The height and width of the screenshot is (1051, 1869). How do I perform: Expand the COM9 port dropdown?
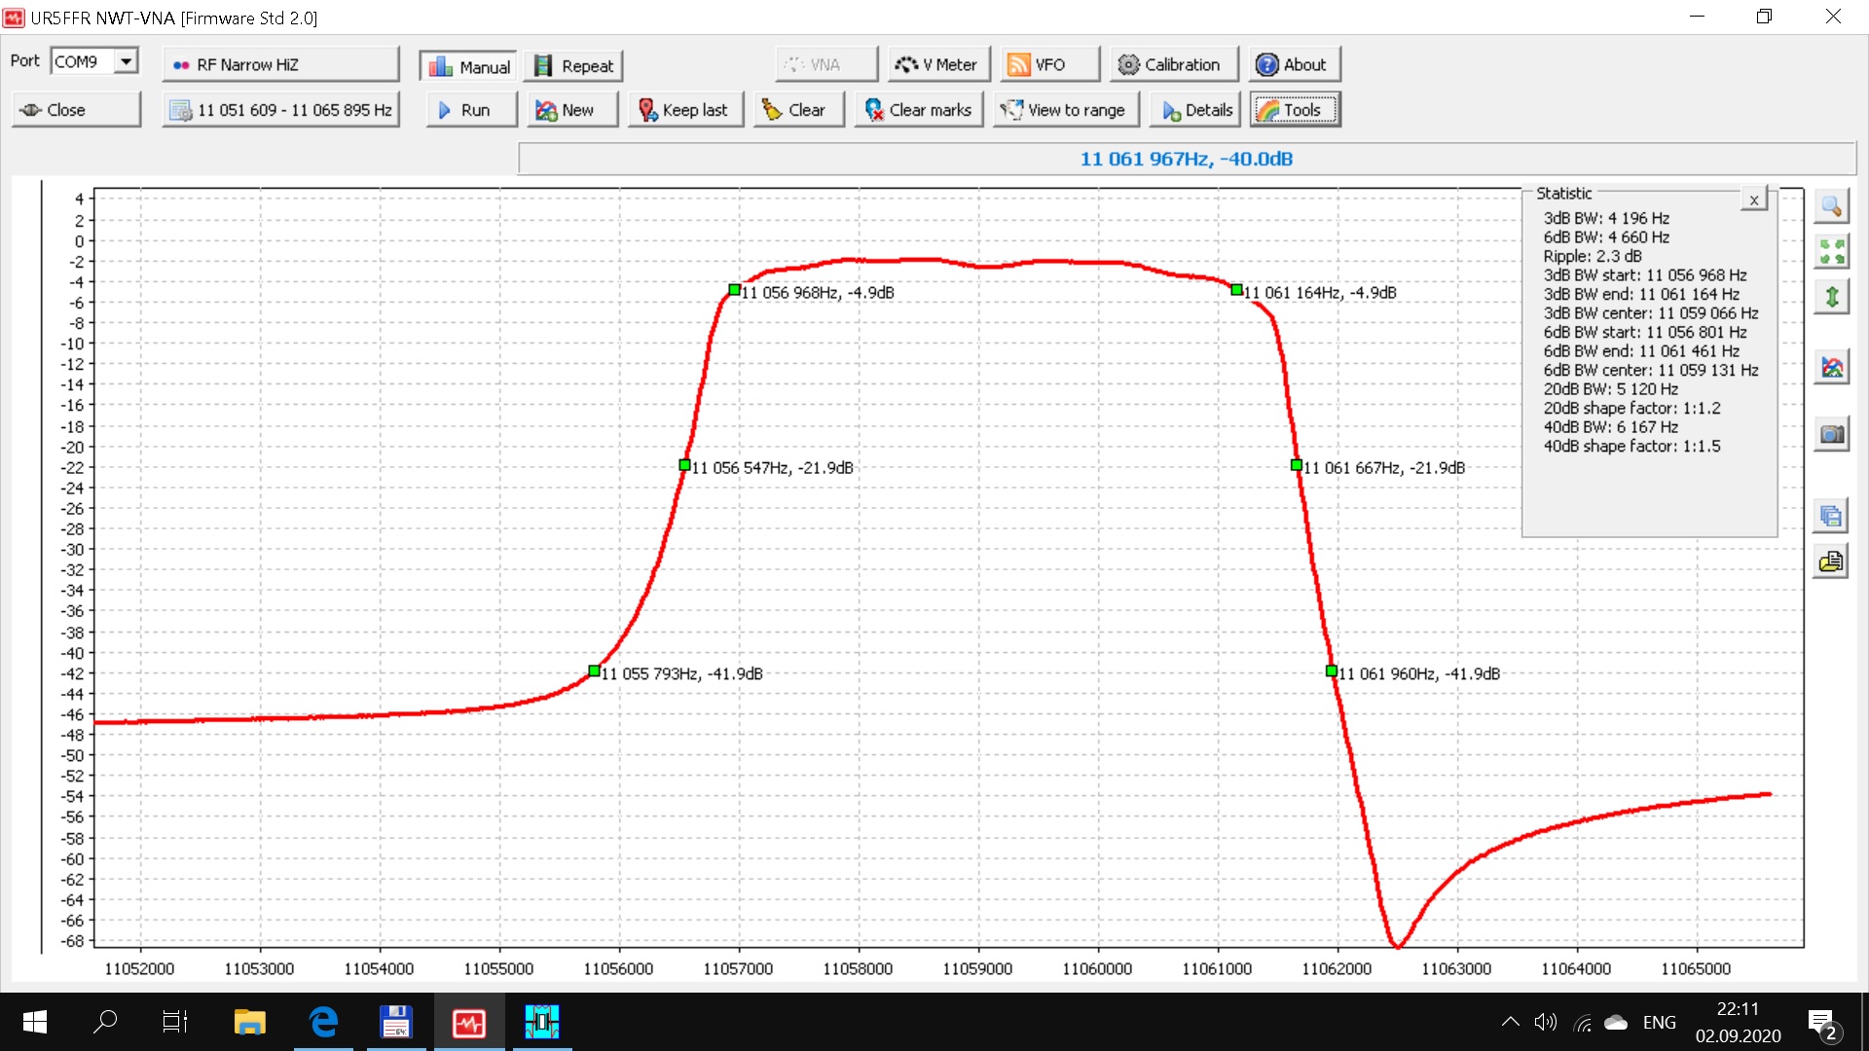click(x=126, y=61)
